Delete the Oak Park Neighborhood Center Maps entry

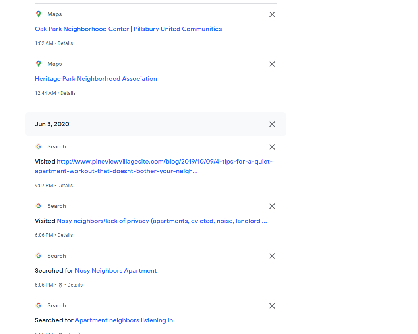(x=272, y=14)
